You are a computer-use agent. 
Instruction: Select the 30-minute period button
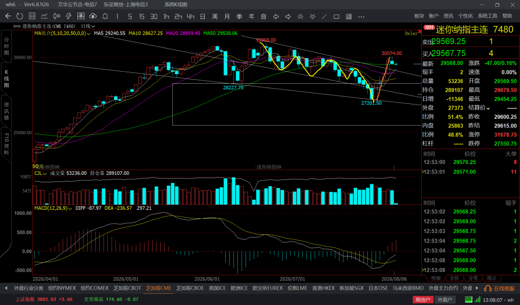click(154, 16)
